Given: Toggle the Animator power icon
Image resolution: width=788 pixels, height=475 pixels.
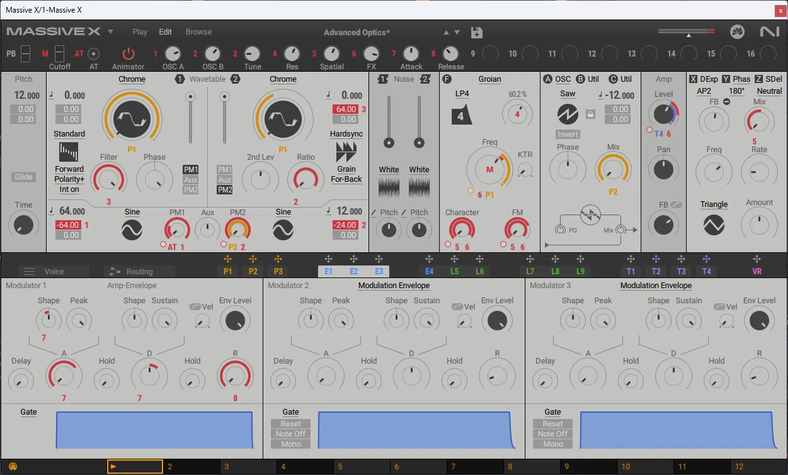Looking at the screenshot, I should coord(128,53).
